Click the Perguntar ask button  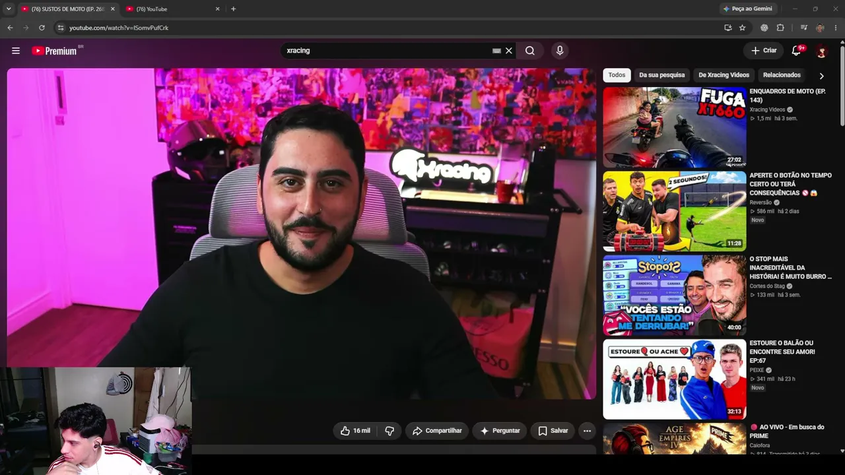(x=500, y=431)
